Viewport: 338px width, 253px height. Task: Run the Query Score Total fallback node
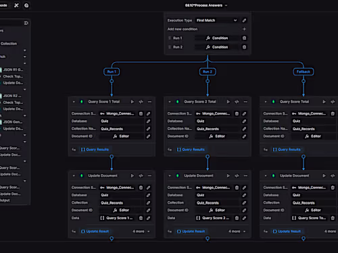pos(324,102)
